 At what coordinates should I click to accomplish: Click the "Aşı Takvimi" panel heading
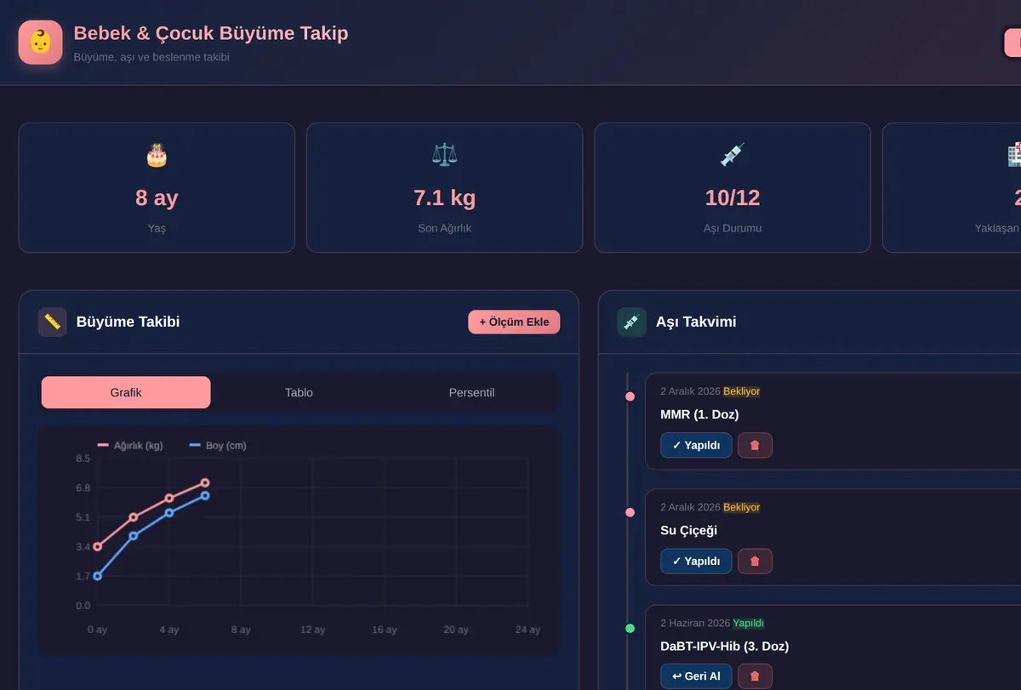pos(696,322)
